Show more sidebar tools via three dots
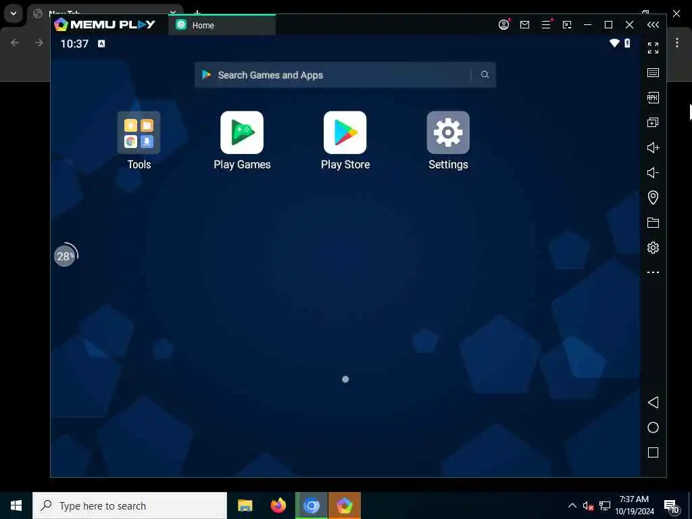Image resolution: width=692 pixels, height=519 pixels. [653, 272]
